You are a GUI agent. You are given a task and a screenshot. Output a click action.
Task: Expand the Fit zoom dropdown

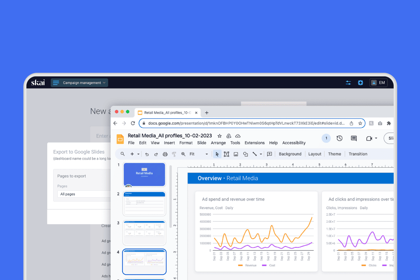(206, 154)
